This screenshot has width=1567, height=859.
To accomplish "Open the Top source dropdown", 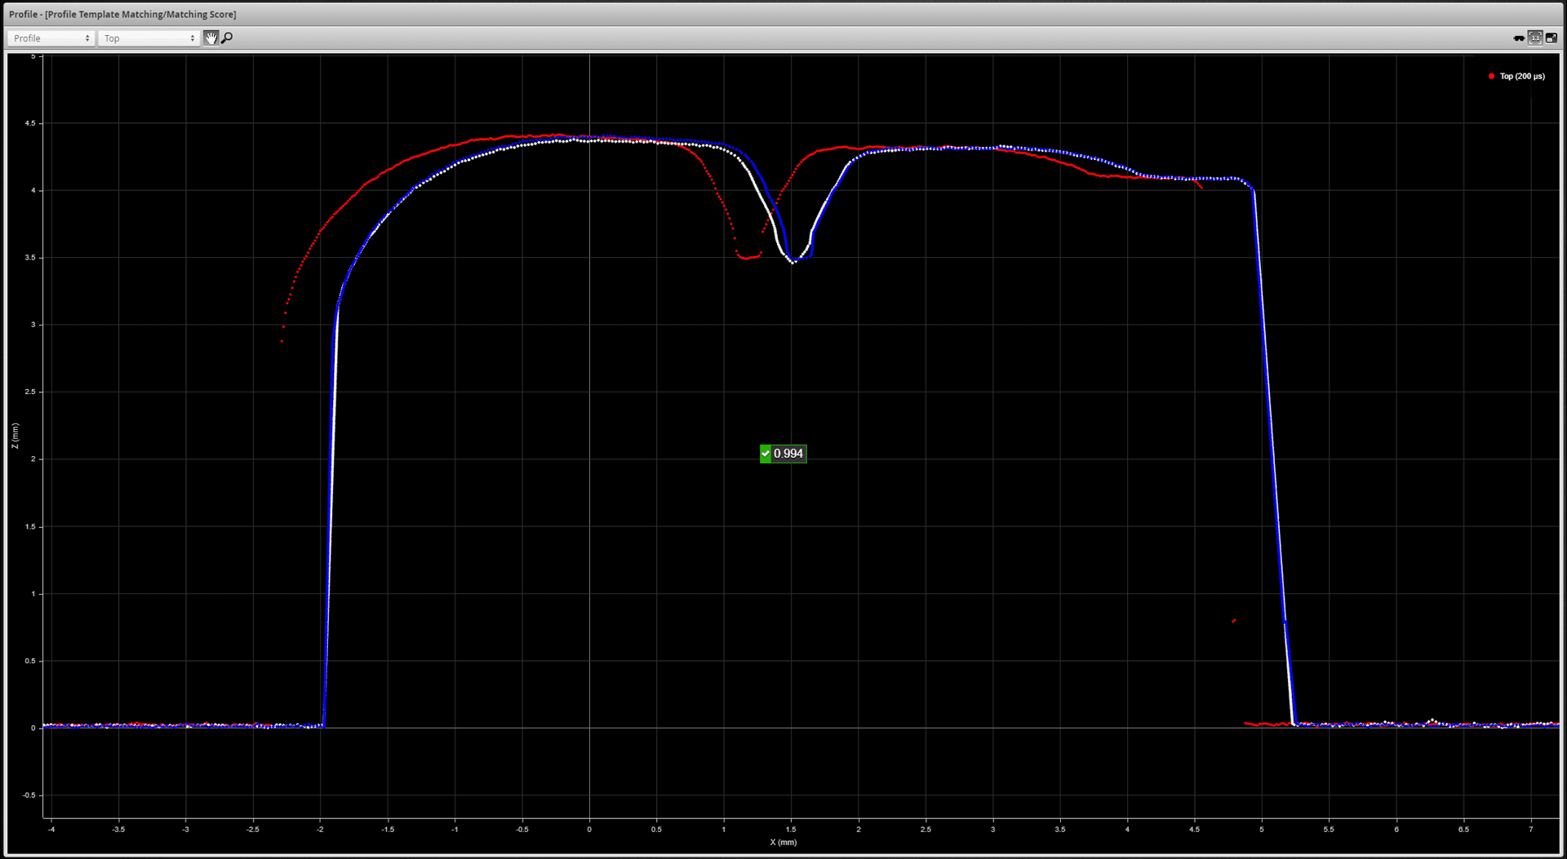I will pyautogui.click(x=149, y=38).
